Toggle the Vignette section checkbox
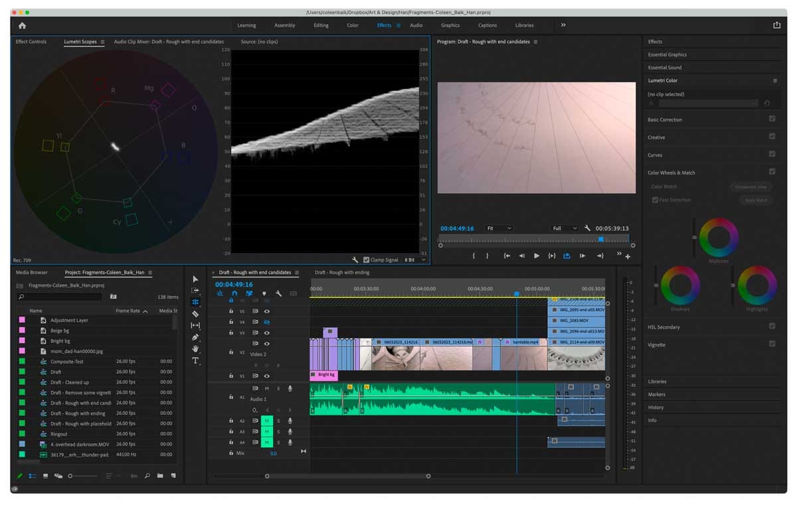Image resolution: width=797 pixels, height=505 pixels. (x=772, y=344)
